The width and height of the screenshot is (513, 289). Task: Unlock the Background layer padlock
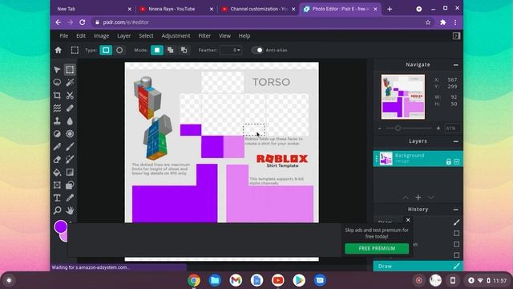point(449,161)
